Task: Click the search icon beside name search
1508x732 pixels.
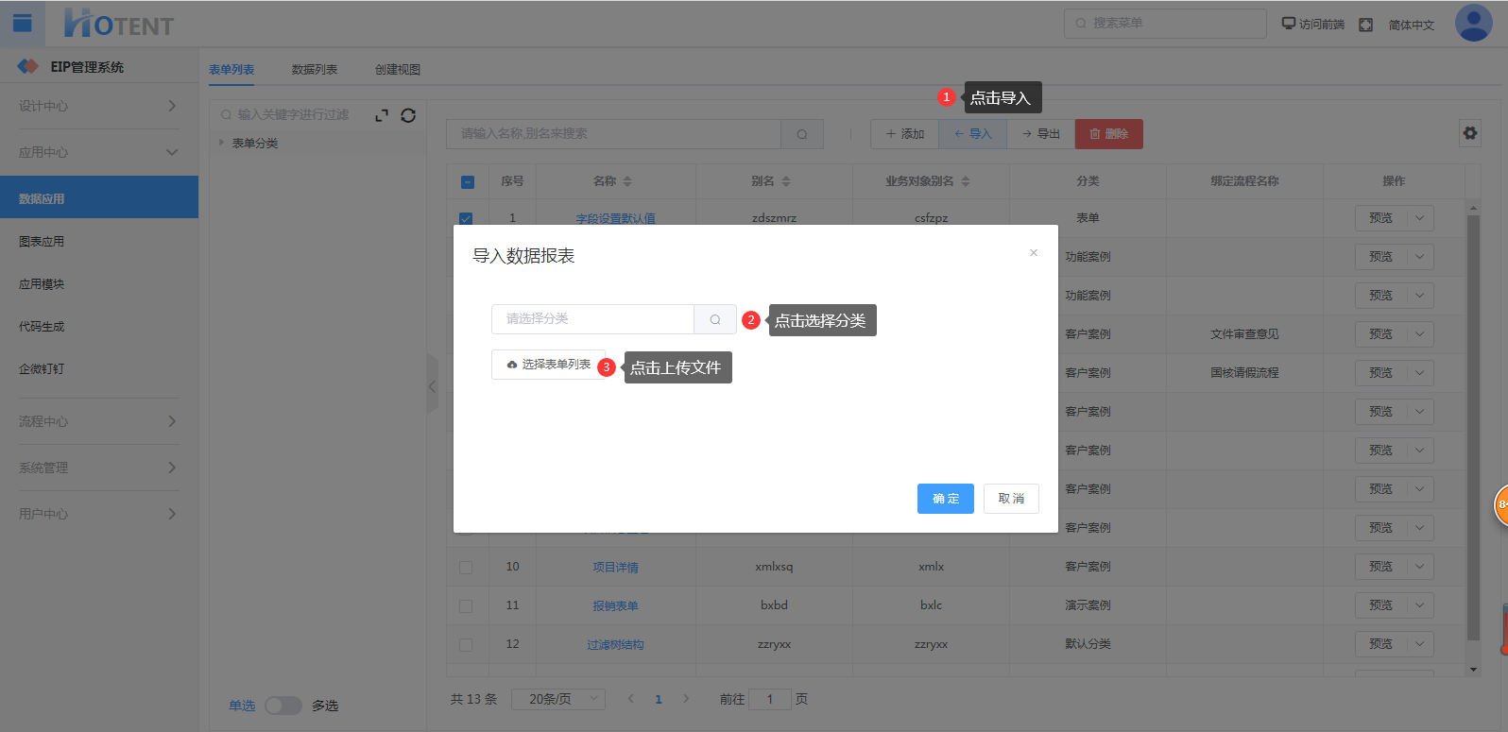Action: pyautogui.click(x=802, y=134)
